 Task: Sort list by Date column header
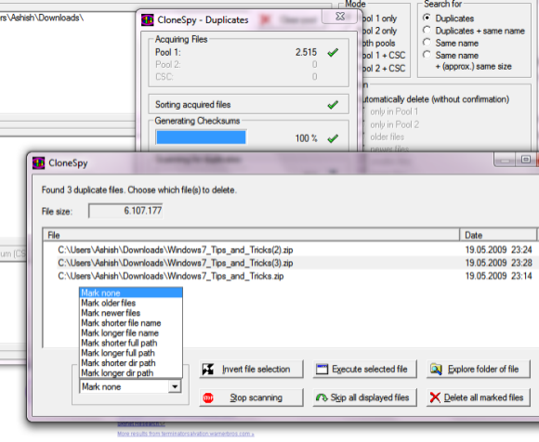pyautogui.click(x=498, y=235)
